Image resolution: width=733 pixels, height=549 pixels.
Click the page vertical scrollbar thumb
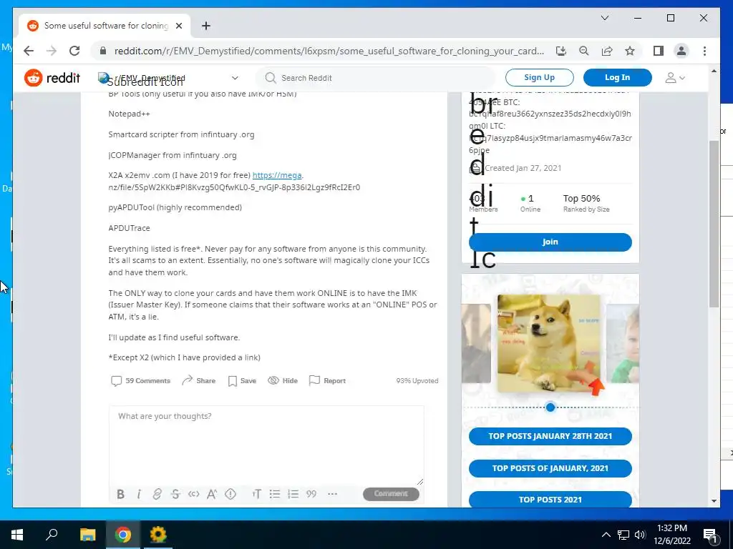714,223
